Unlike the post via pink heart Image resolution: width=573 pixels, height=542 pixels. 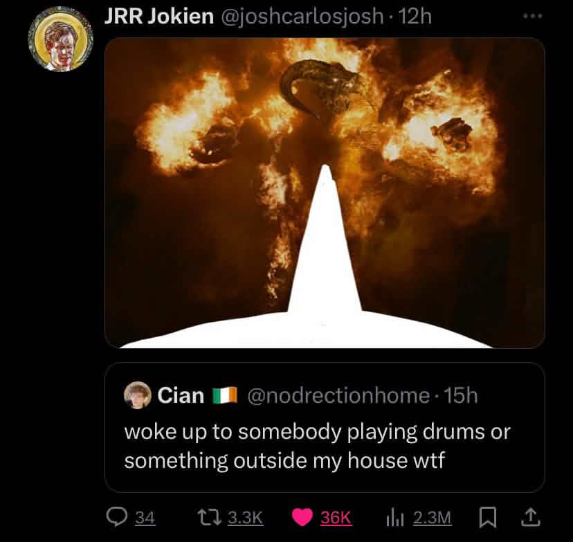tap(301, 517)
